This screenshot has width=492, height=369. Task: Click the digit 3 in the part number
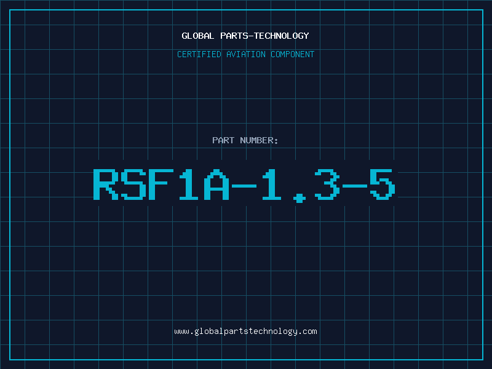(327, 184)
